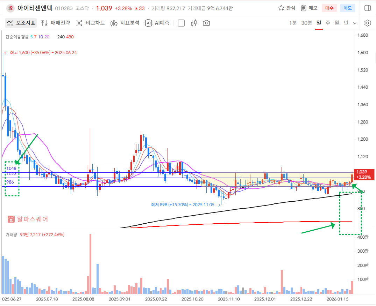Click the purple 20 moving average color label
This screenshot has width=376, height=306.
point(47,37)
